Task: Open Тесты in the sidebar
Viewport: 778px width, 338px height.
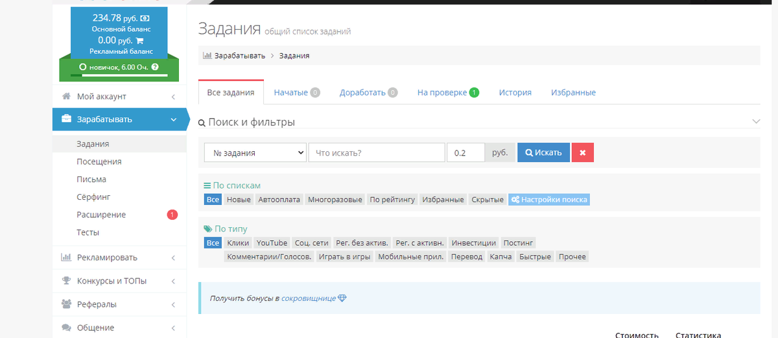Action: click(x=88, y=232)
